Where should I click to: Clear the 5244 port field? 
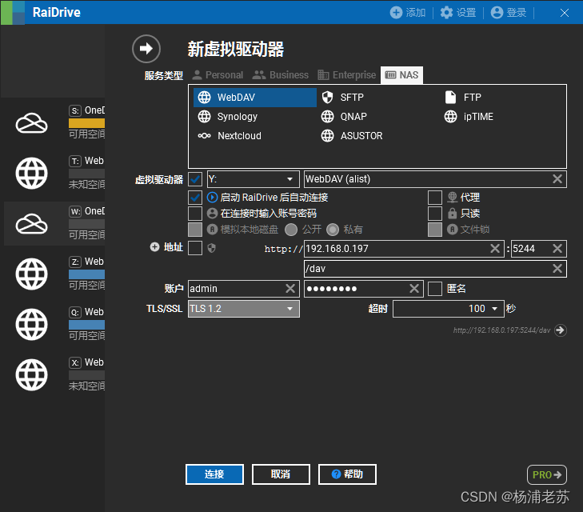(x=557, y=248)
